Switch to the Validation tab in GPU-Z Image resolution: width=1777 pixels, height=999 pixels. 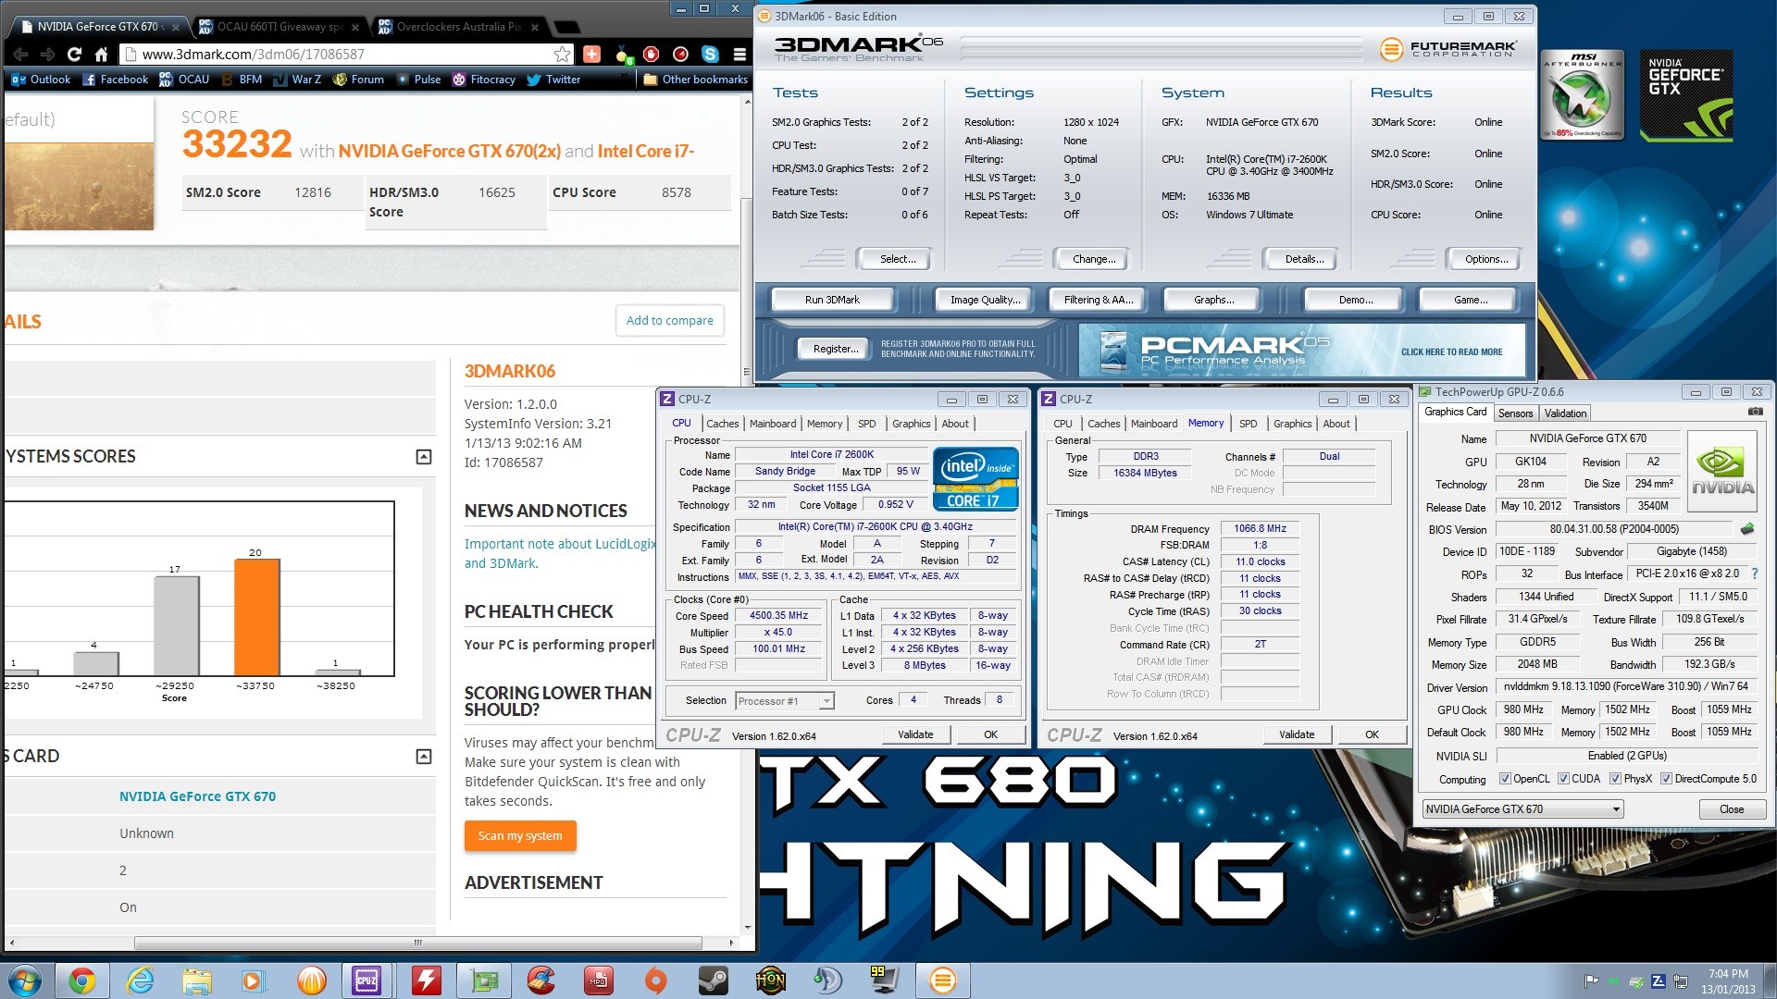point(1565,413)
